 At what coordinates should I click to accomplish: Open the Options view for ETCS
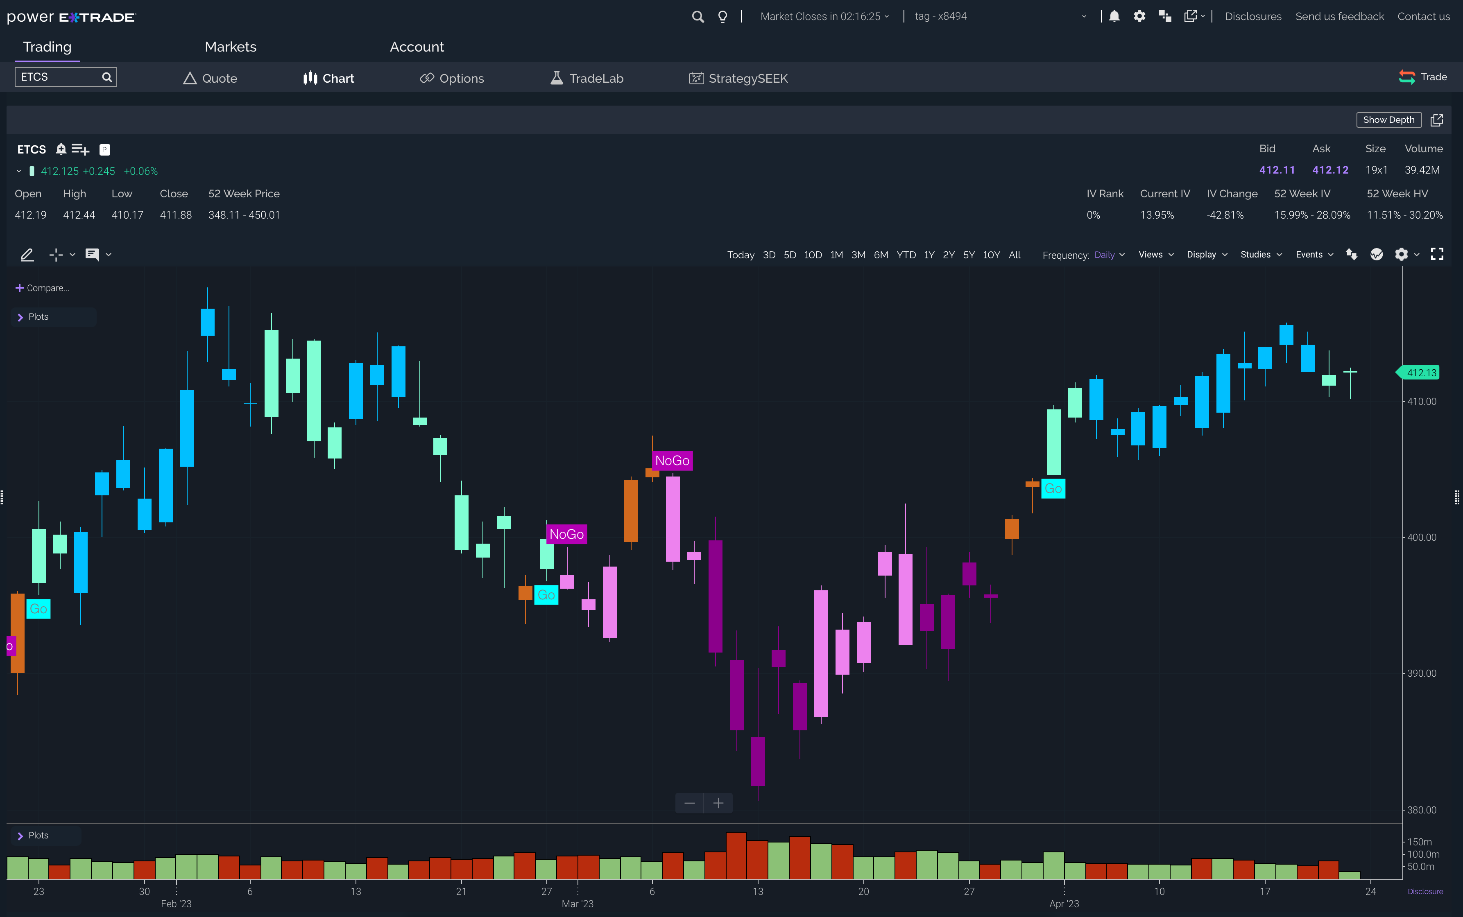[451, 78]
